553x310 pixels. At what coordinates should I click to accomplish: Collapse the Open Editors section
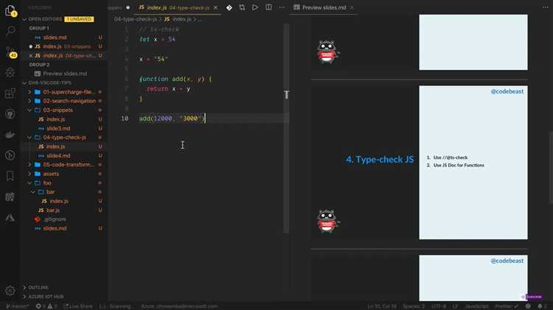point(24,19)
